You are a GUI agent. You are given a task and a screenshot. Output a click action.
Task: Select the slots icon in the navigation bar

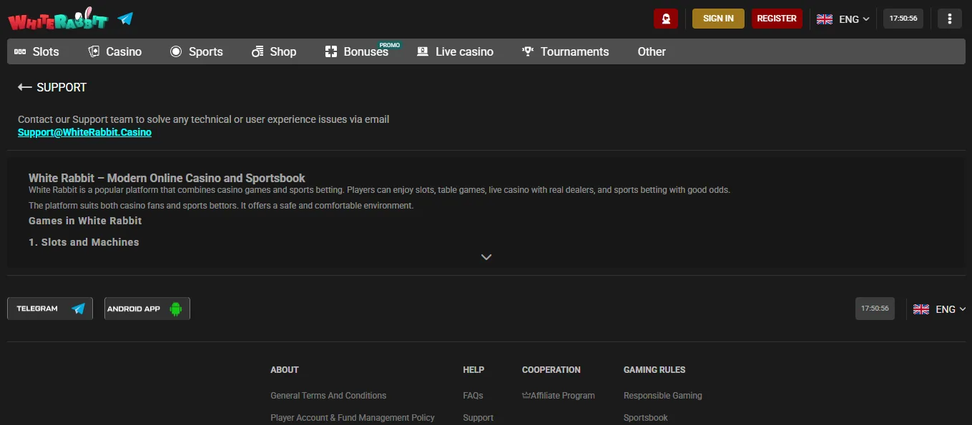click(20, 51)
